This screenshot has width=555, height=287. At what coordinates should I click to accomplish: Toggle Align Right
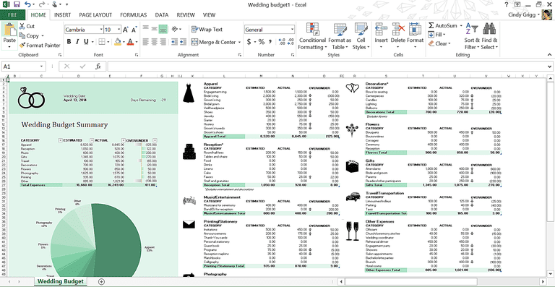point(163,42)
